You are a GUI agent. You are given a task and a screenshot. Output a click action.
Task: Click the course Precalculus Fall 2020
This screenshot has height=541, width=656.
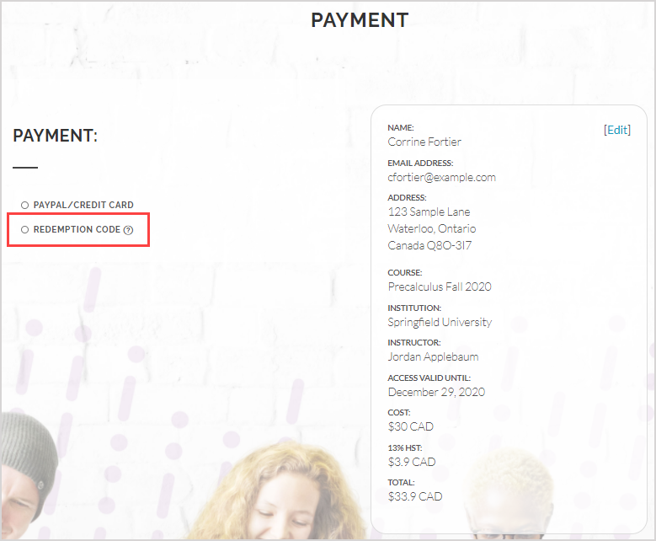pyautogui.click(x=440, y=287)
